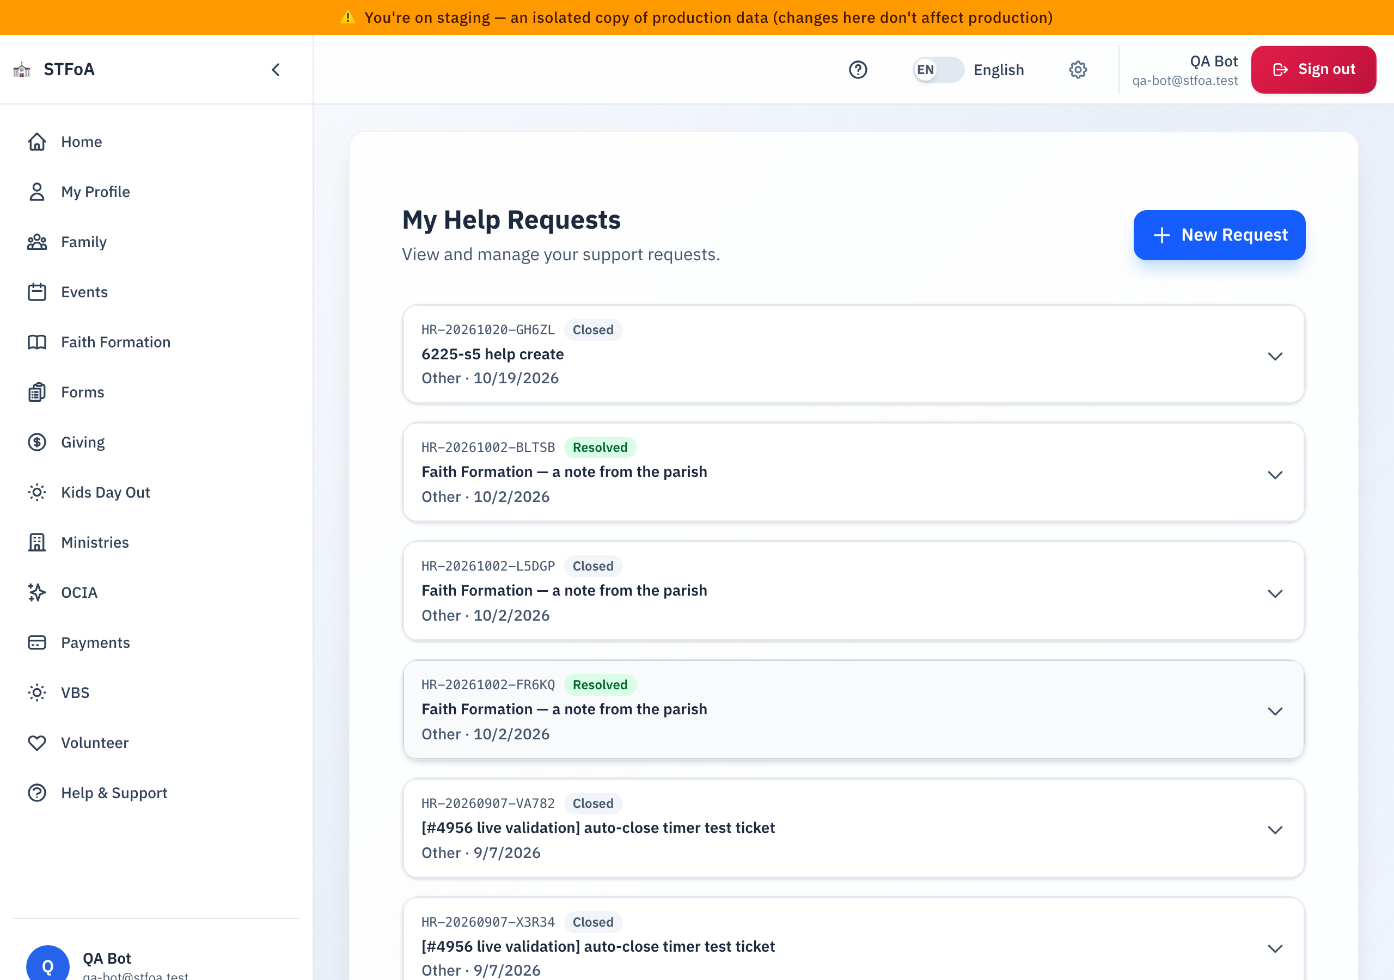Screen dimensions: 1394x980
Task: Click the STFoA brand name
Action: 69,70
